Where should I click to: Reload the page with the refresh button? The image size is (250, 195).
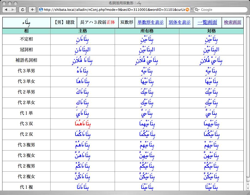(x=23, y=10)
